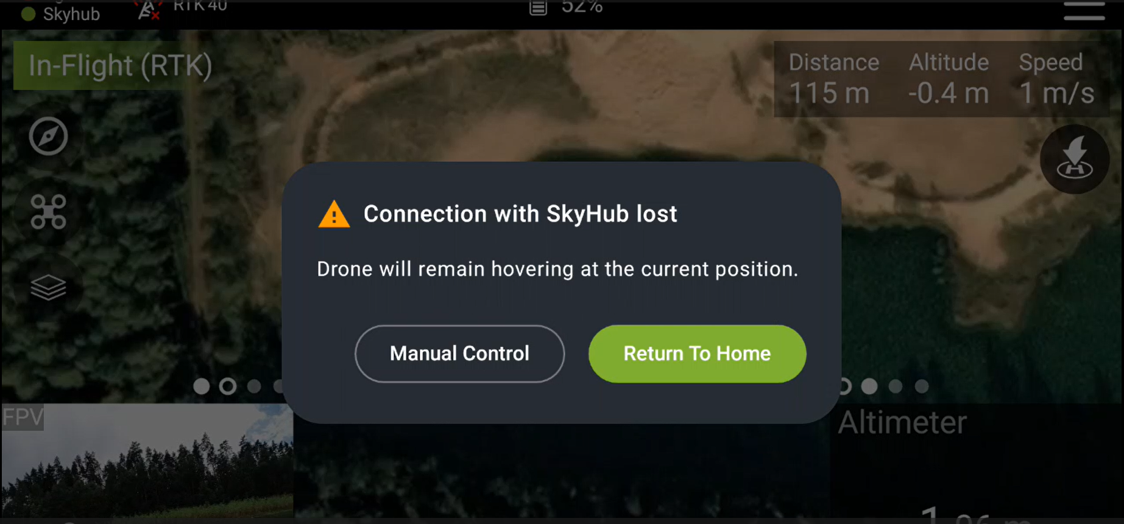The image size is (1124, 524).
Task: Tap the Speed readout
Action: coord(1056,79)
